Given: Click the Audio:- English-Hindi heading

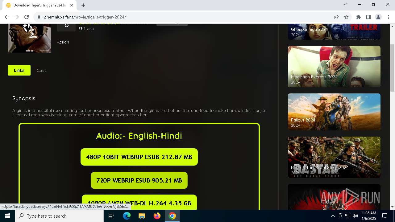Looking at the screenshot, I should point(139,136).
